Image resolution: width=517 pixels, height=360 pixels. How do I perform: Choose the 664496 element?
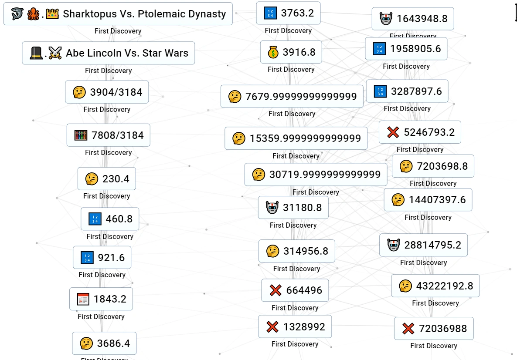295,290
